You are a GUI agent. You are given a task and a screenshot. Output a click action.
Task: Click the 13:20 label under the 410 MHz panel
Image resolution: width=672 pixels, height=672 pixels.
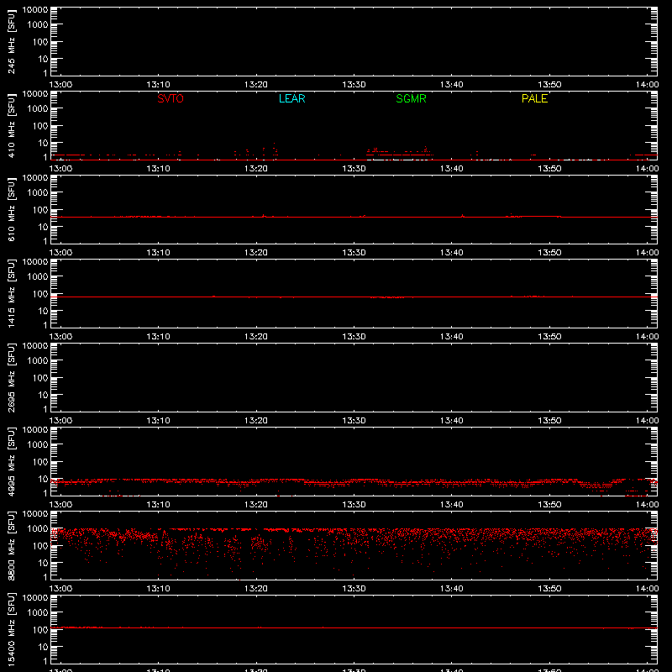(256, 169)
